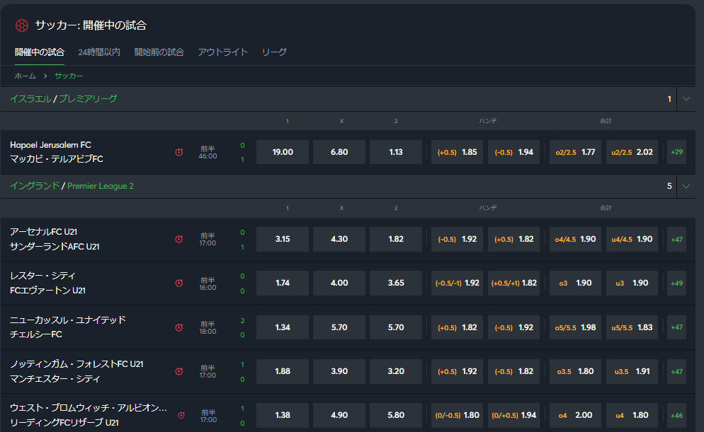Viewport: 704px width, 432px height.
Task: Pick over o3 at 1.90
Action: coord(575,283)
